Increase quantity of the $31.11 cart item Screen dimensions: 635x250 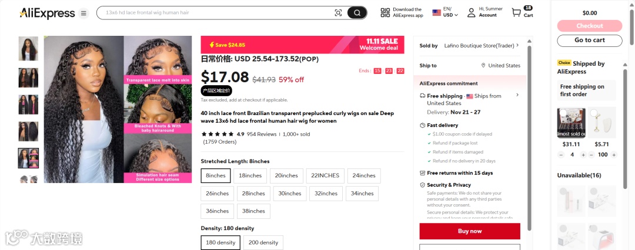pos(583,155)
